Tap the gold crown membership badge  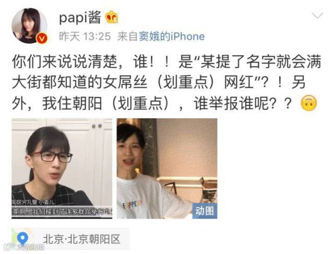[112, 17]
